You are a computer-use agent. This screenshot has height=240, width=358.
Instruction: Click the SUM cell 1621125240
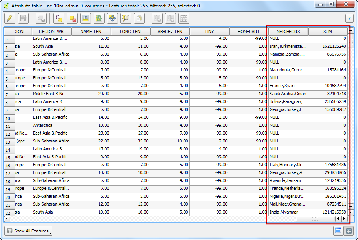(x=328, y=46)
